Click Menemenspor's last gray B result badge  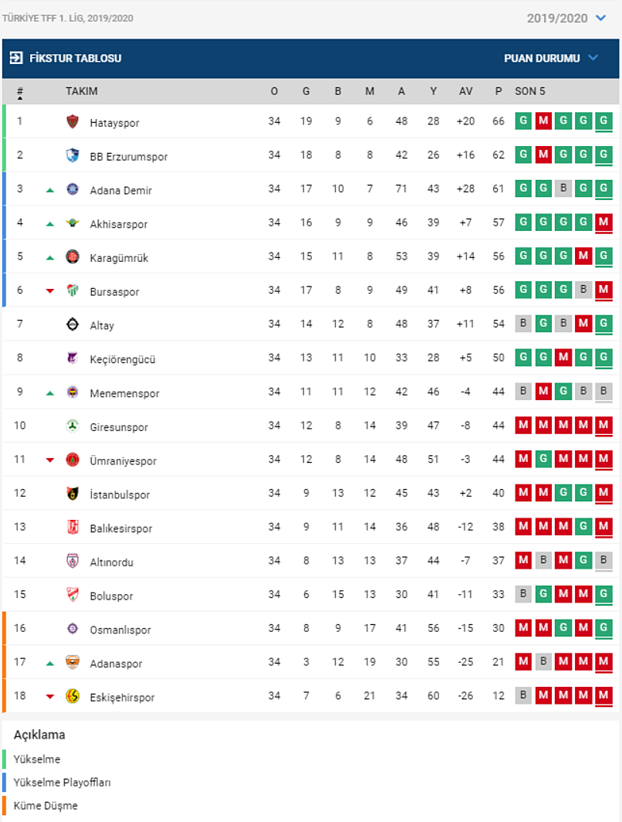604,392
